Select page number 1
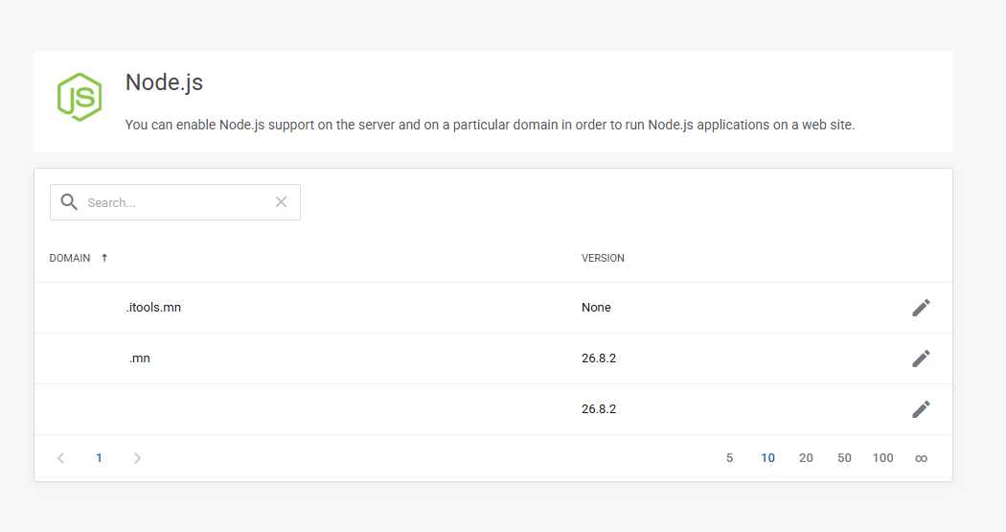 point(99,458)
